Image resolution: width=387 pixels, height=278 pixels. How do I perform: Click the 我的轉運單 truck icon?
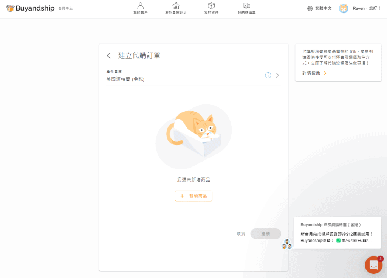tap(246, 6)
